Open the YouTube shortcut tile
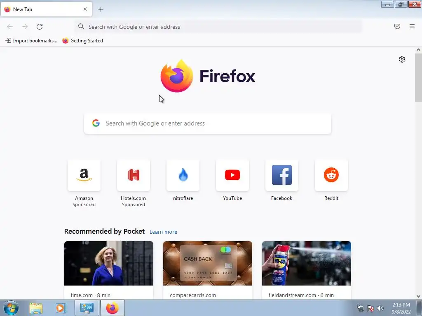The width and height of the screenshot is (422, 316). [x=232, y=175]
